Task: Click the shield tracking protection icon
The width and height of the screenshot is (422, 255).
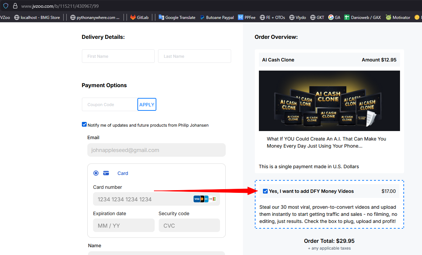Action: pyautogui.click(x=6, y=6)
